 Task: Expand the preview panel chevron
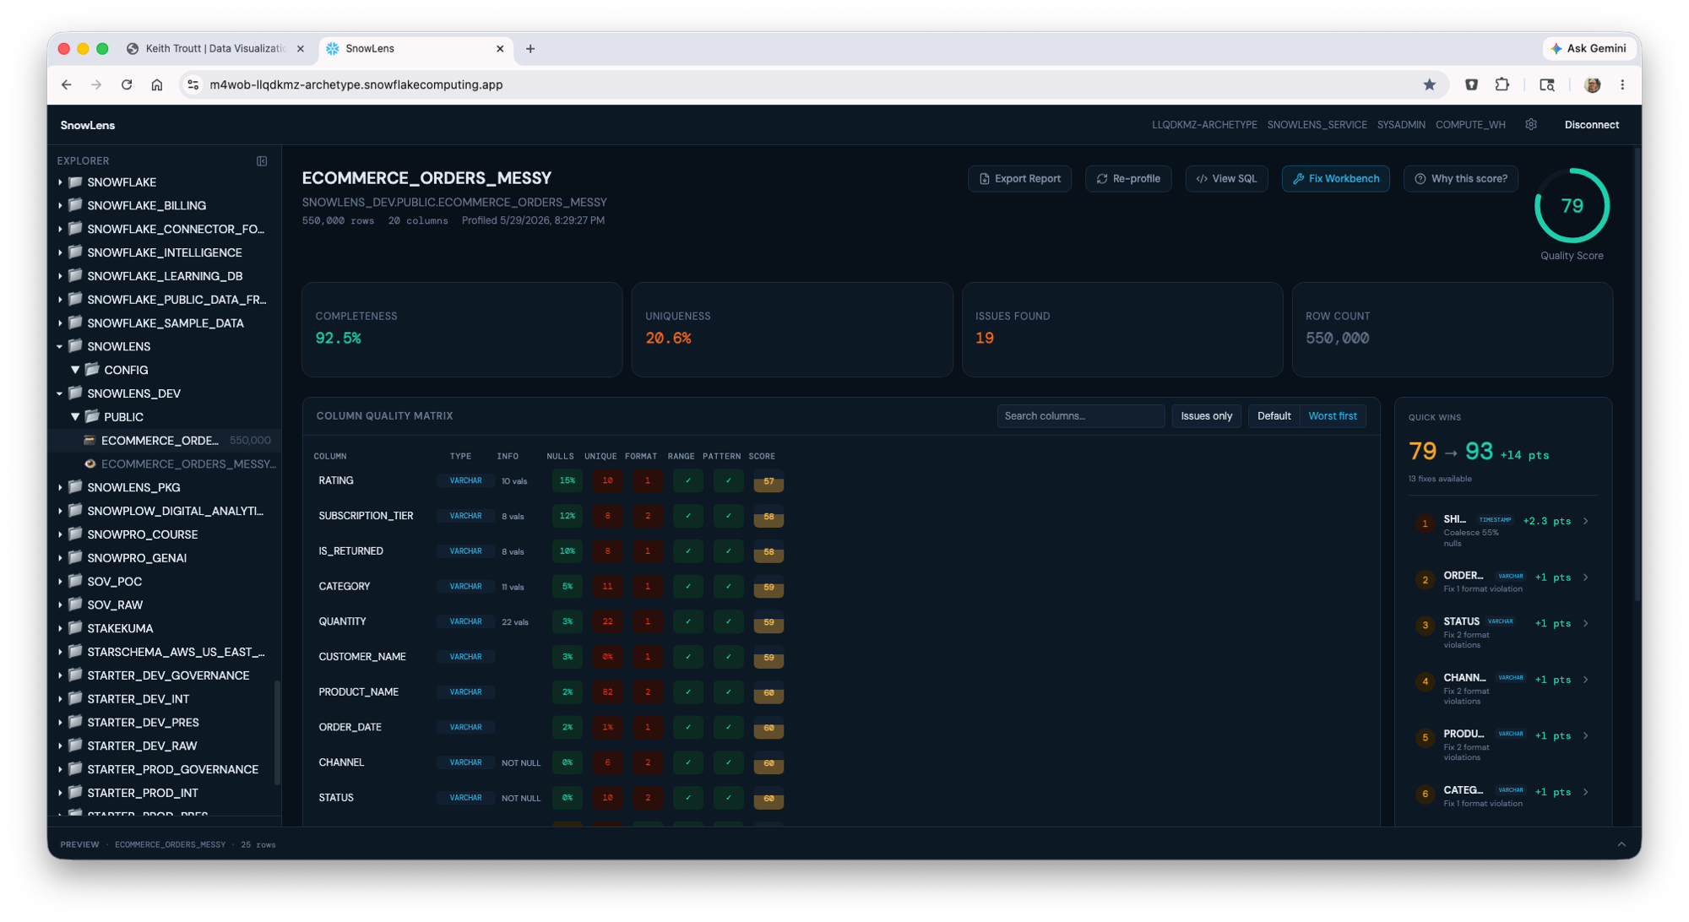1621,844
